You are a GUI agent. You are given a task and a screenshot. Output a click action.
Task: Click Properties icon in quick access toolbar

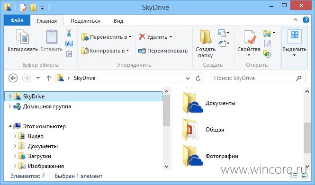(x=23, y=8)
